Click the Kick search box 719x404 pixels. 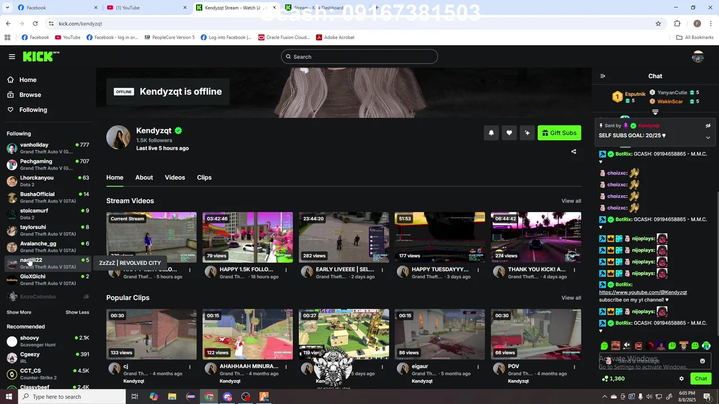point(359,57)
